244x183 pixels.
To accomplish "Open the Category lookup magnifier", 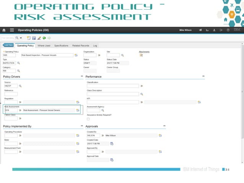I will tap(18, 71).
